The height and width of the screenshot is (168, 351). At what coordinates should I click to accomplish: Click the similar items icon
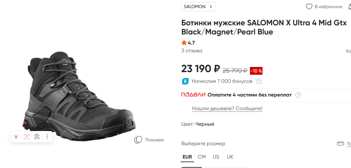[138, 140]
